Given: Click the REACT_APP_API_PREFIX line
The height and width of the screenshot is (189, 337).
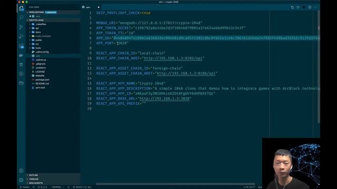Looking at the screenshot, I should coord(121,103).
